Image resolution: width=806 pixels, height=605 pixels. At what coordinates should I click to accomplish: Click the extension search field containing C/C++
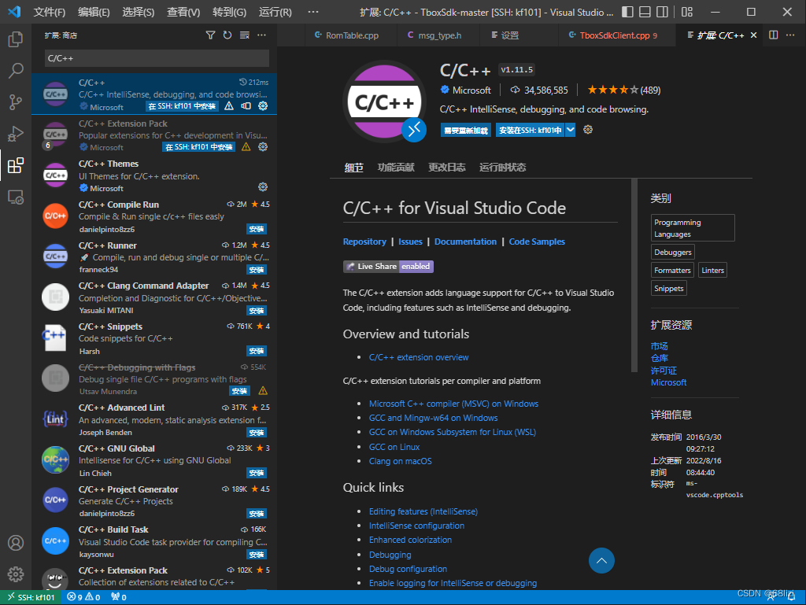[157, 58]
